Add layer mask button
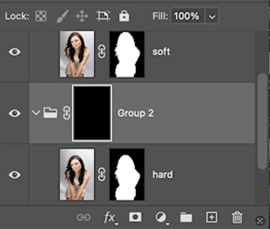This screenshot has width=270, height=229. (x=135, y=217)
